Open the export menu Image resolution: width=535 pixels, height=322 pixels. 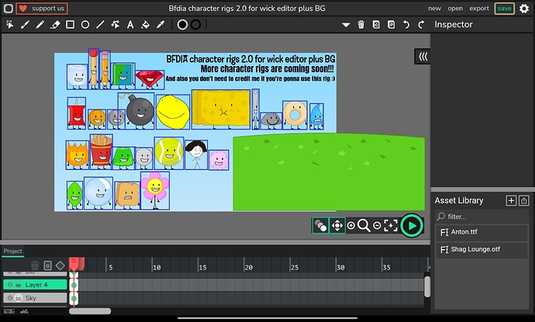[479, 9]
